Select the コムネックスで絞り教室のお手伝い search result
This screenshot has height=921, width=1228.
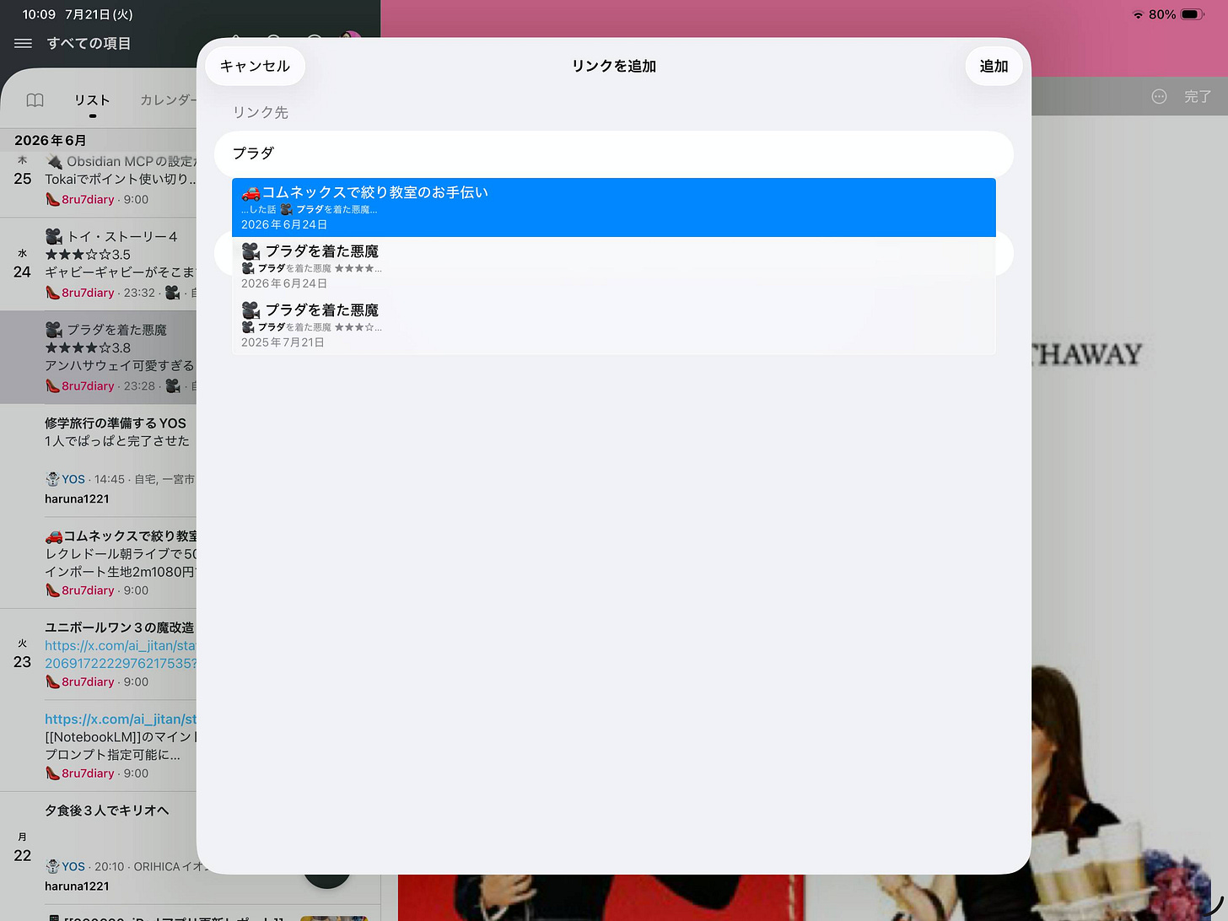point(613,207)
